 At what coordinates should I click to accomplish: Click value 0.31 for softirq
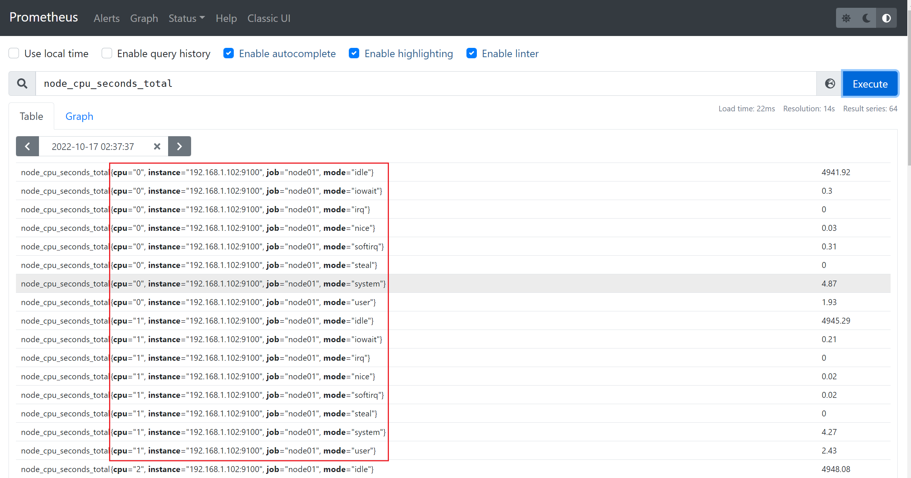(829, 246)
